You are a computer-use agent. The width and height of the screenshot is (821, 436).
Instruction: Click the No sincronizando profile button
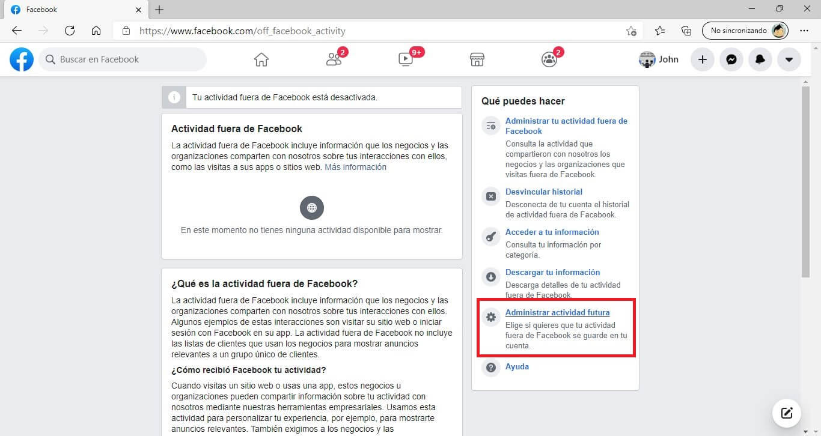click(745, 31)
